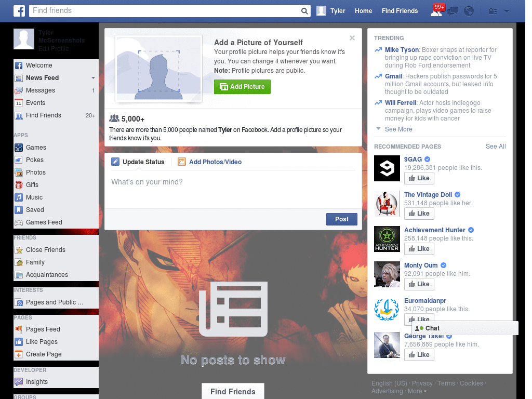Click the Messages sidebar icon
The height and width of the screenshot is (399, 532).
[19, 90]
